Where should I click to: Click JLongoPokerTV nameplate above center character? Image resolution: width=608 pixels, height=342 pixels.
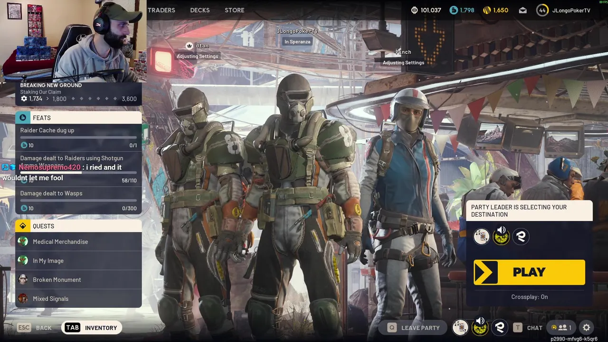coord(297,31)
